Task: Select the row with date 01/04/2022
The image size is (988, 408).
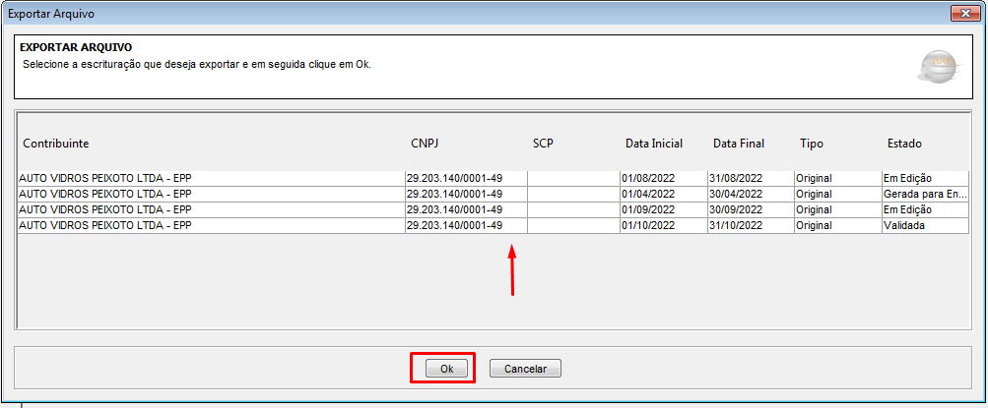Action: tap(493, 194)
